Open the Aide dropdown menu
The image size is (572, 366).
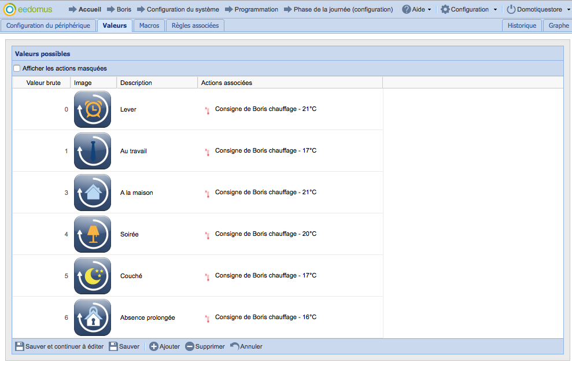pos(417,9)
